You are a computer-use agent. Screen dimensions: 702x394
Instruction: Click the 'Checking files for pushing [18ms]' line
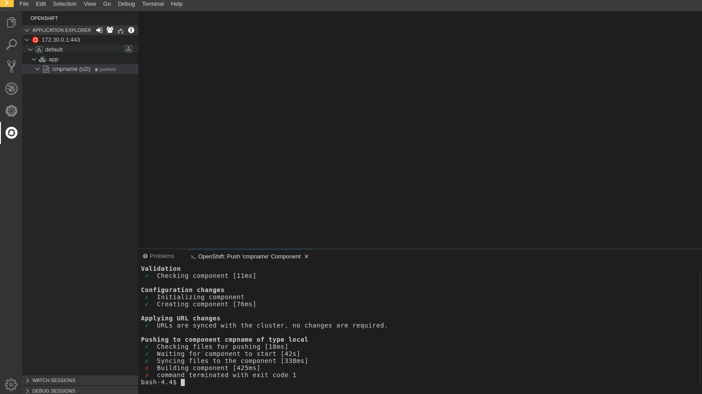coord(222,347)
